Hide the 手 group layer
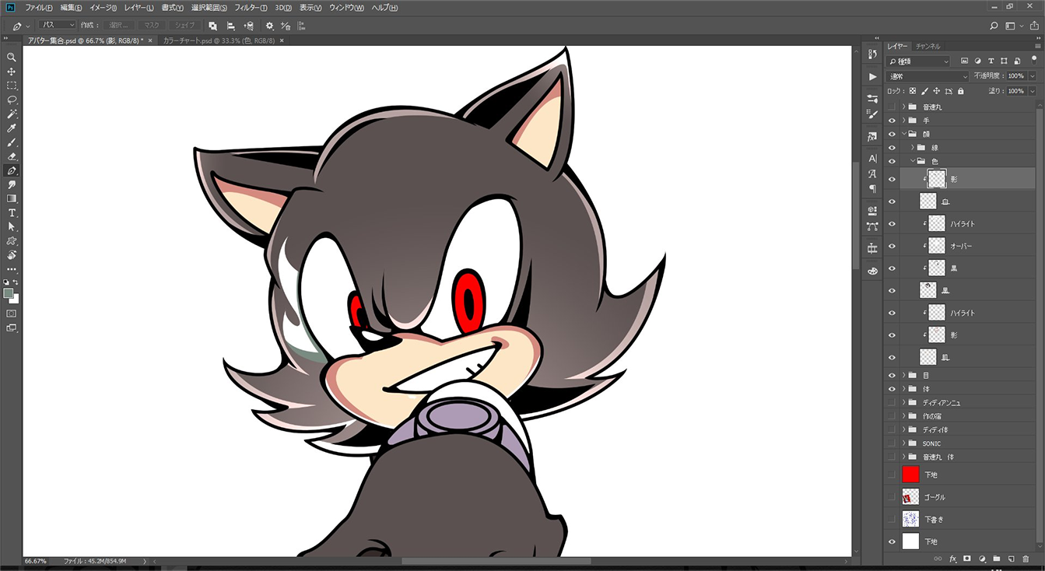Image resolution: width=1045 pixels, height=571 pixels. (892, 121)
